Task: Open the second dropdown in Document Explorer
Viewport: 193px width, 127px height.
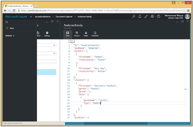Action: [47, 53]
